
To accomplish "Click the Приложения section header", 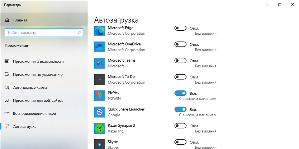I will [x=17, y=46].
